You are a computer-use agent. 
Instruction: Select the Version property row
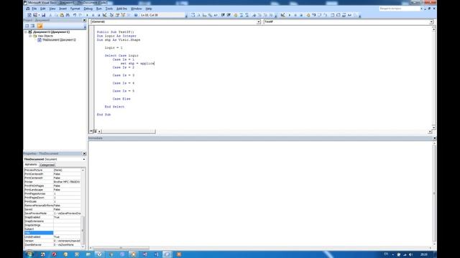click(x=52, y=241)
